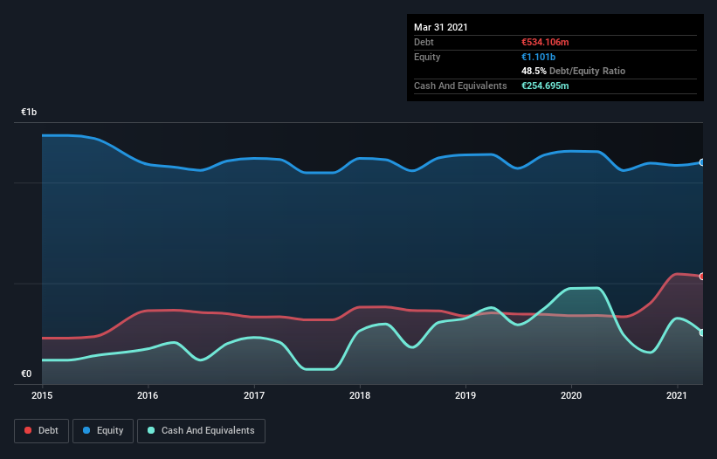The height and width of the screenshot is (459, 717).
Task: Click the blue Equity endpoint marker
Action: click(x=702, y=162)
